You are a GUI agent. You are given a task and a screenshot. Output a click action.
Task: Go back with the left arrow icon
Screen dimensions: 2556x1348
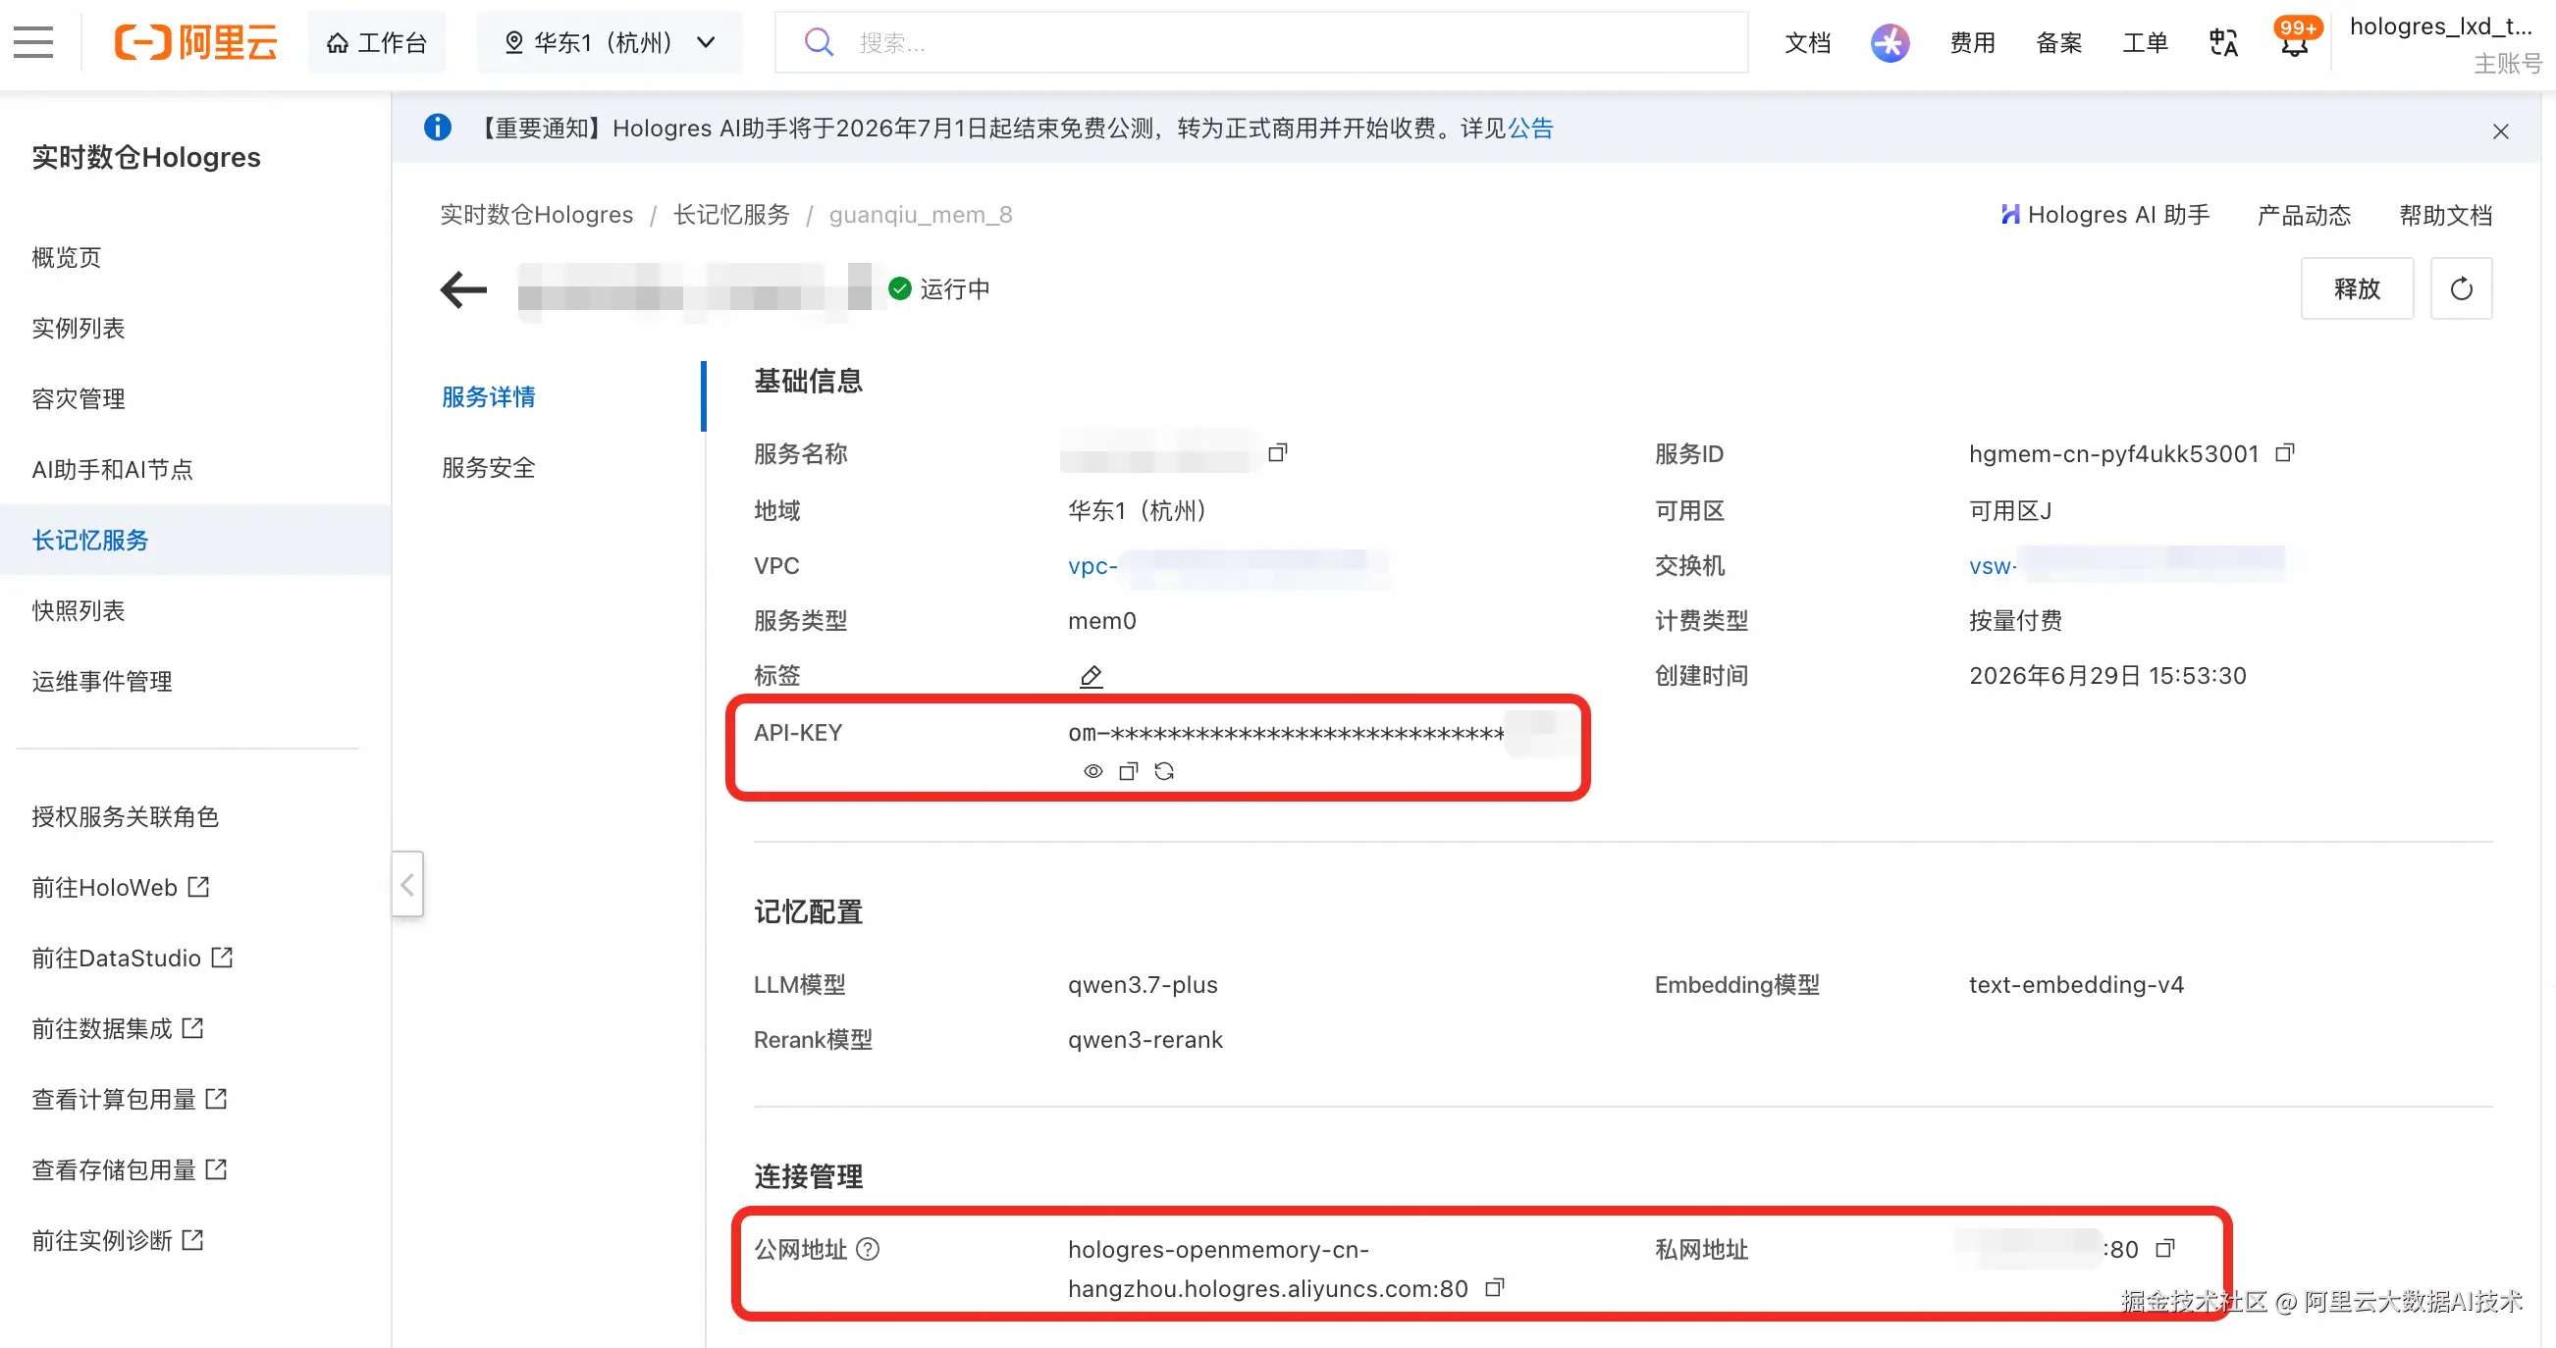pos(463,288)
